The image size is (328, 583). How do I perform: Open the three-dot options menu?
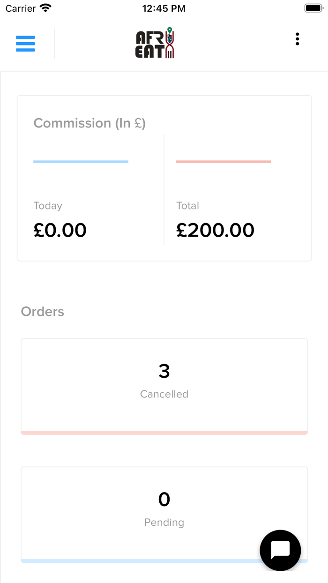[x=297, y=39]
